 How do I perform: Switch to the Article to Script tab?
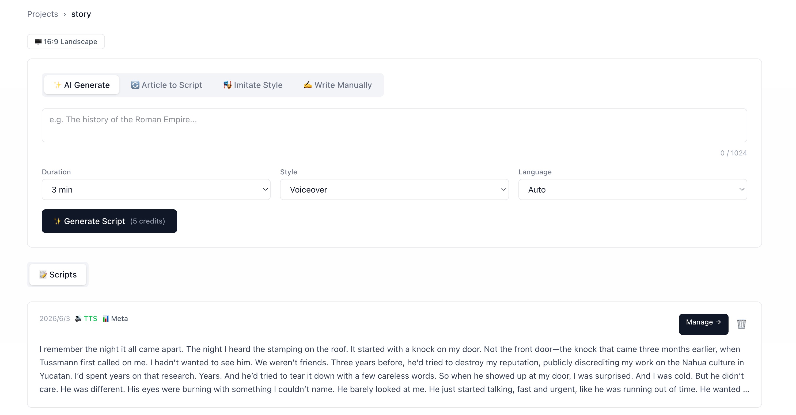pyautogui.click(x=166, y=85)
